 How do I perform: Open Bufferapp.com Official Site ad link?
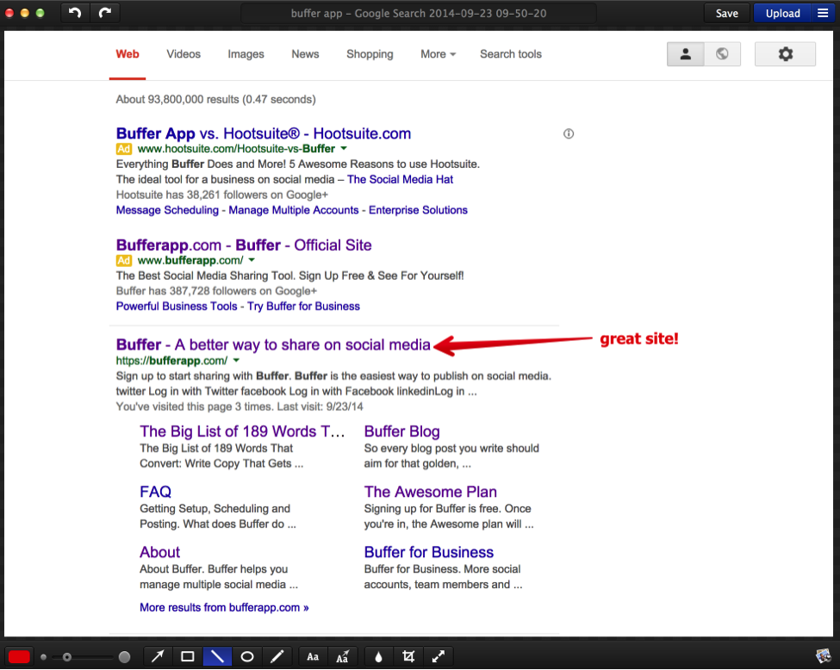pyautogui.click(x=244, y=245)
